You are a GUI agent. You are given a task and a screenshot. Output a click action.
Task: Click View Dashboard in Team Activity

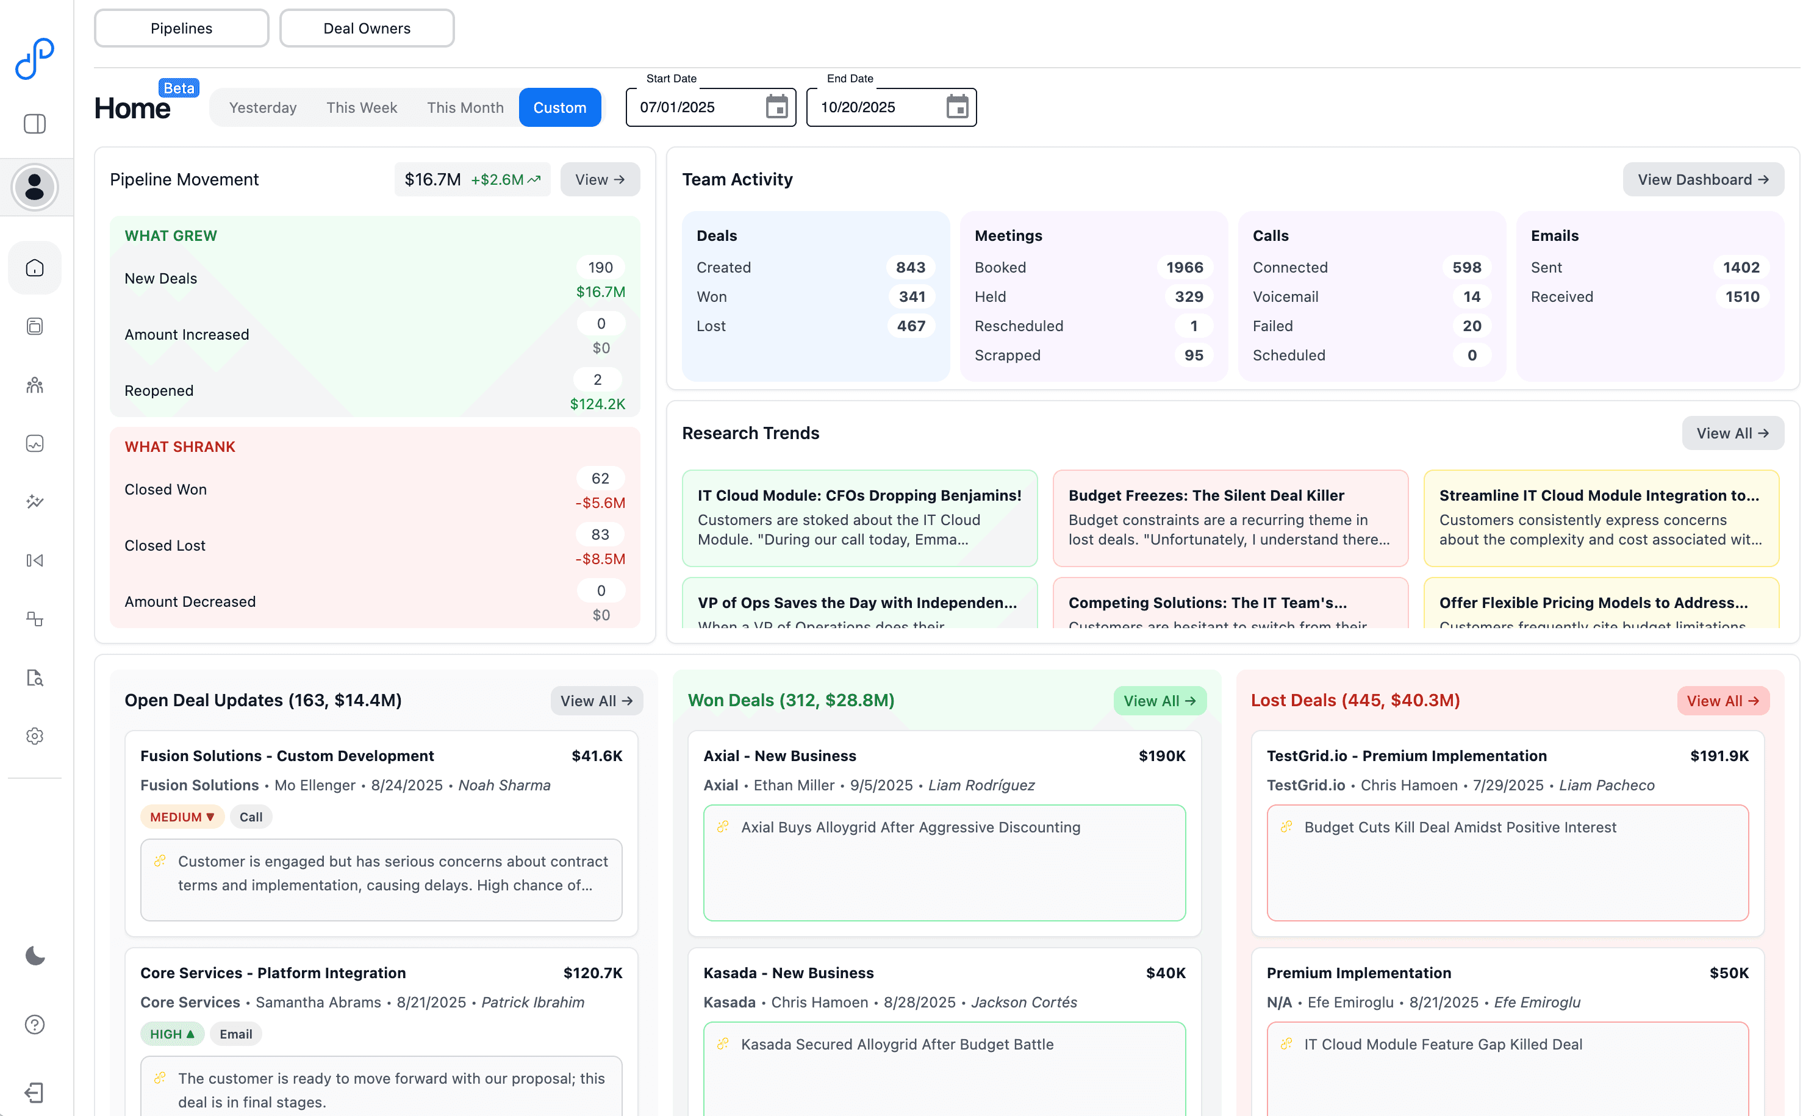tap(1704, 179)
